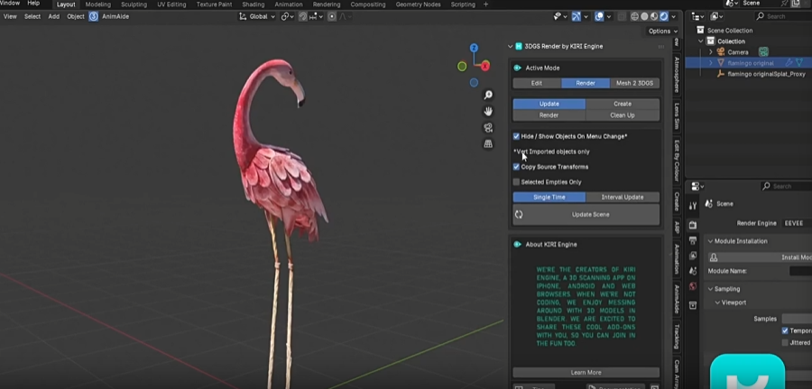Open the Tool properties tab icon
This screenshot has height=389, width=812.
point(693,206)
